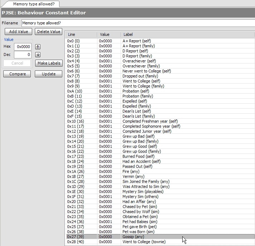Click the up arrow value stepper
The width and height of the screenshot is (255, 246).
coord(38,47)
